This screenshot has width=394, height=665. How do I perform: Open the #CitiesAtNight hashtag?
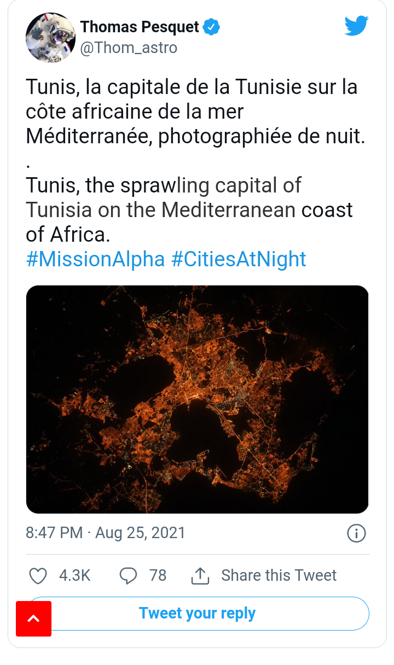pos(239,259)
